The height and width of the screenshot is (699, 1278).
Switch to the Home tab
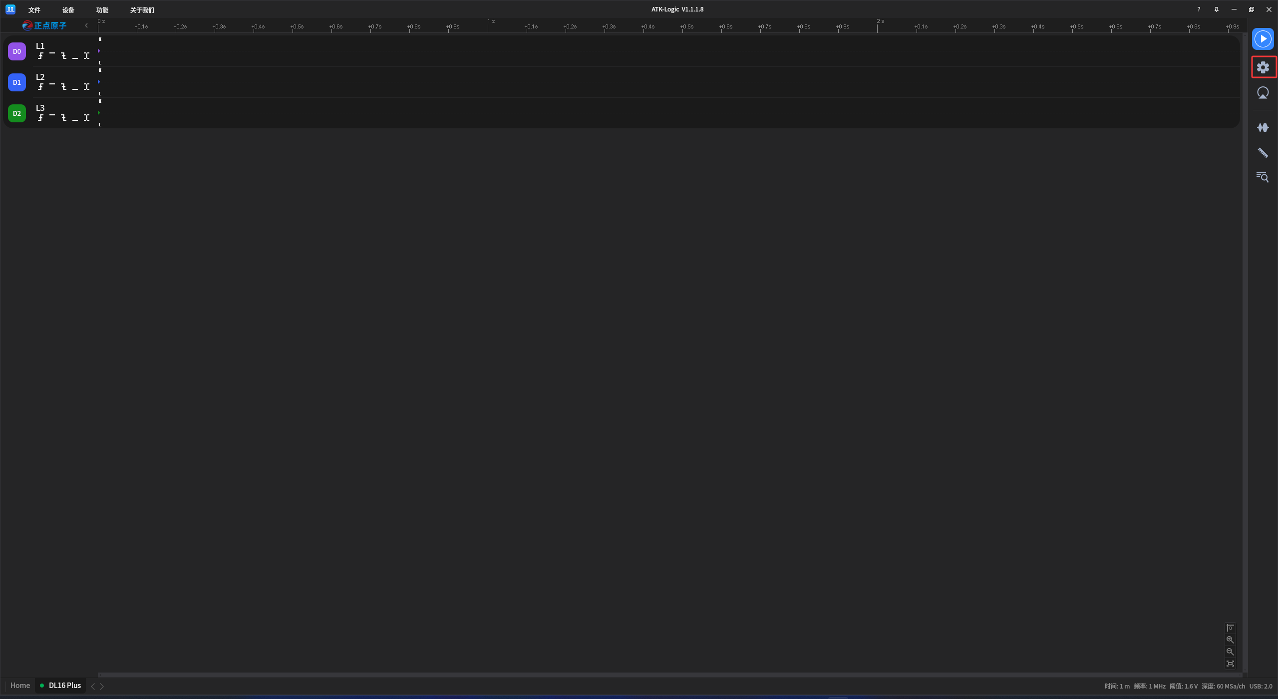pos(20,686)
